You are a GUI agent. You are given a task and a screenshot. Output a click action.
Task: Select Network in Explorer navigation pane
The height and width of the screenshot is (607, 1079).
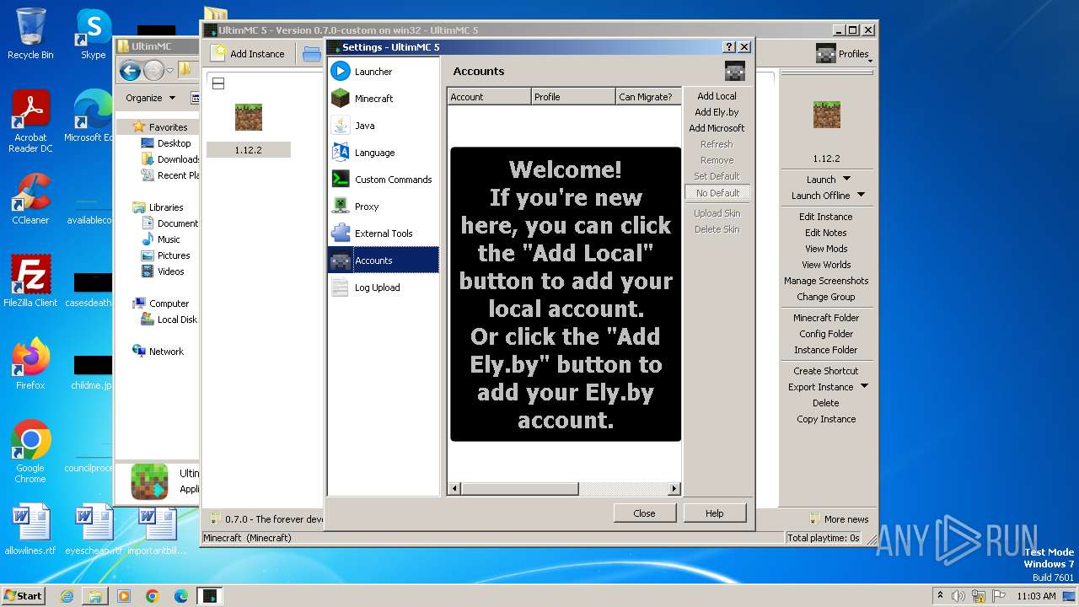pyautogui.click(x=166, y=352)
